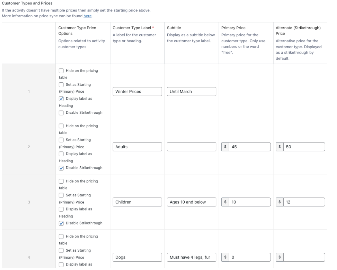This screenshot has height=270, width=337.
Task: Focus the empty subtitle field for Adults
Action: (x=192, y=147)
